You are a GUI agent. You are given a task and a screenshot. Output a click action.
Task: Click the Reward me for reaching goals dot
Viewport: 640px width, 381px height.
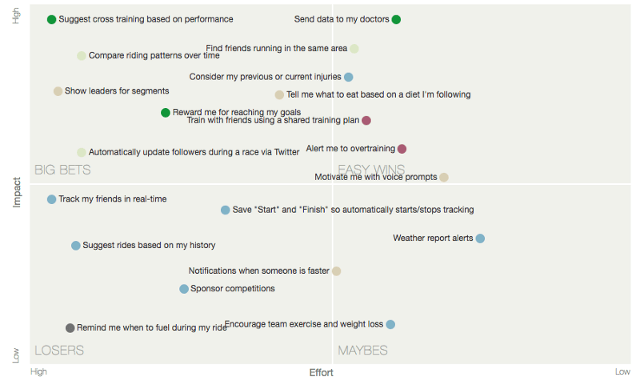166,113
